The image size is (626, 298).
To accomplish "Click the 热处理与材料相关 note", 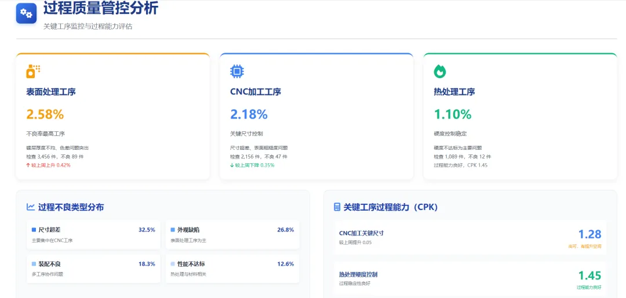I will (x=188, y=274).
